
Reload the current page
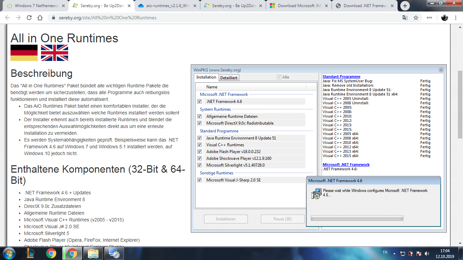[29, 18]
